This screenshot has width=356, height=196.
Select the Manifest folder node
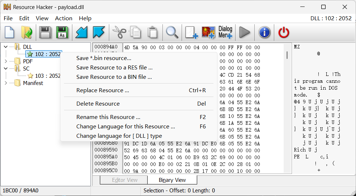coord(29,83)
